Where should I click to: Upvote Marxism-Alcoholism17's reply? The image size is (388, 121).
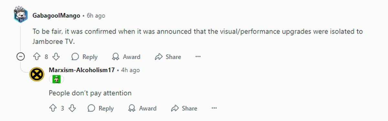coord(53,108)
